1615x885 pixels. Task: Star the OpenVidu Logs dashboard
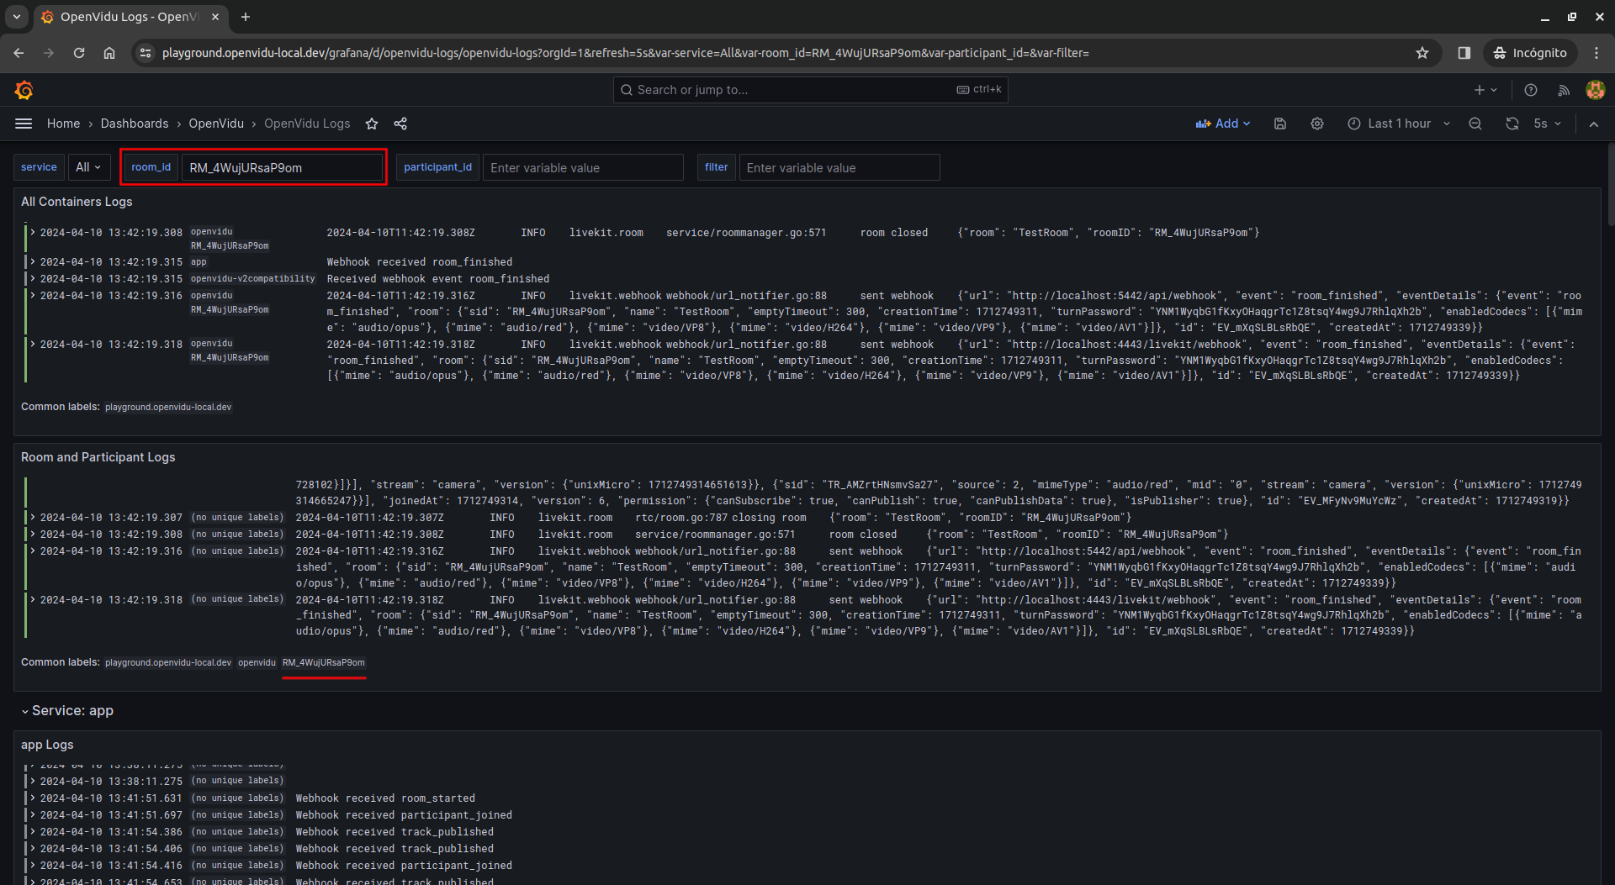click(x=372, y=124)
